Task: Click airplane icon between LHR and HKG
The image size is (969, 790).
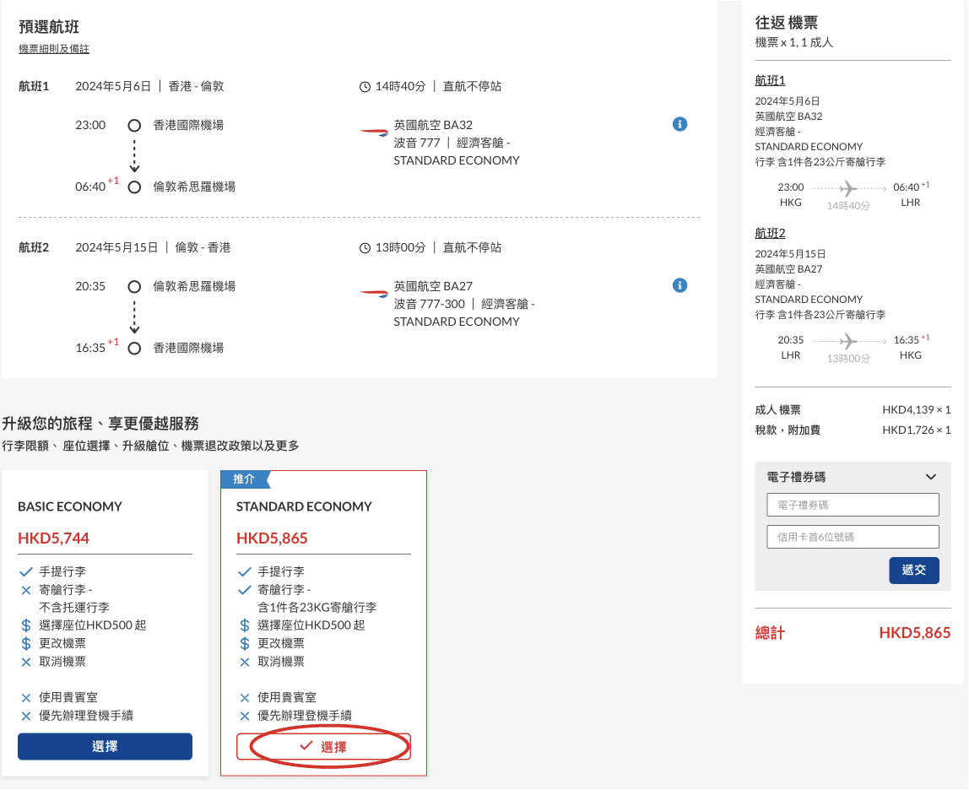Action: point(848,341)
